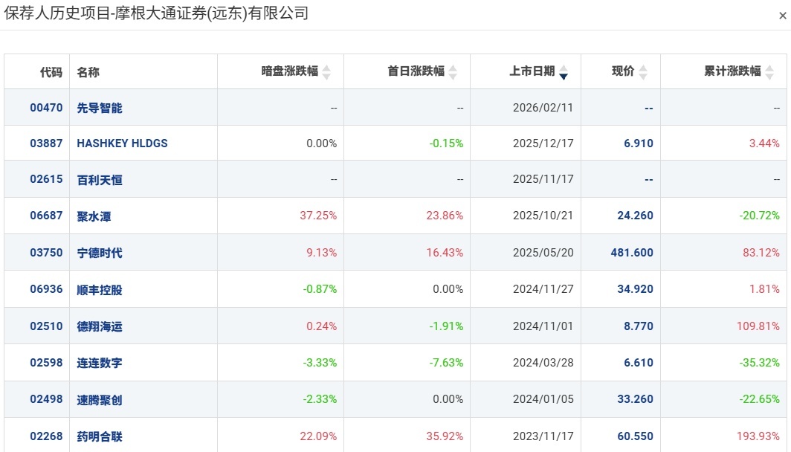Toggle 上市日期 sort order arrows
This screenshot has height=452, width=791.
564,72
